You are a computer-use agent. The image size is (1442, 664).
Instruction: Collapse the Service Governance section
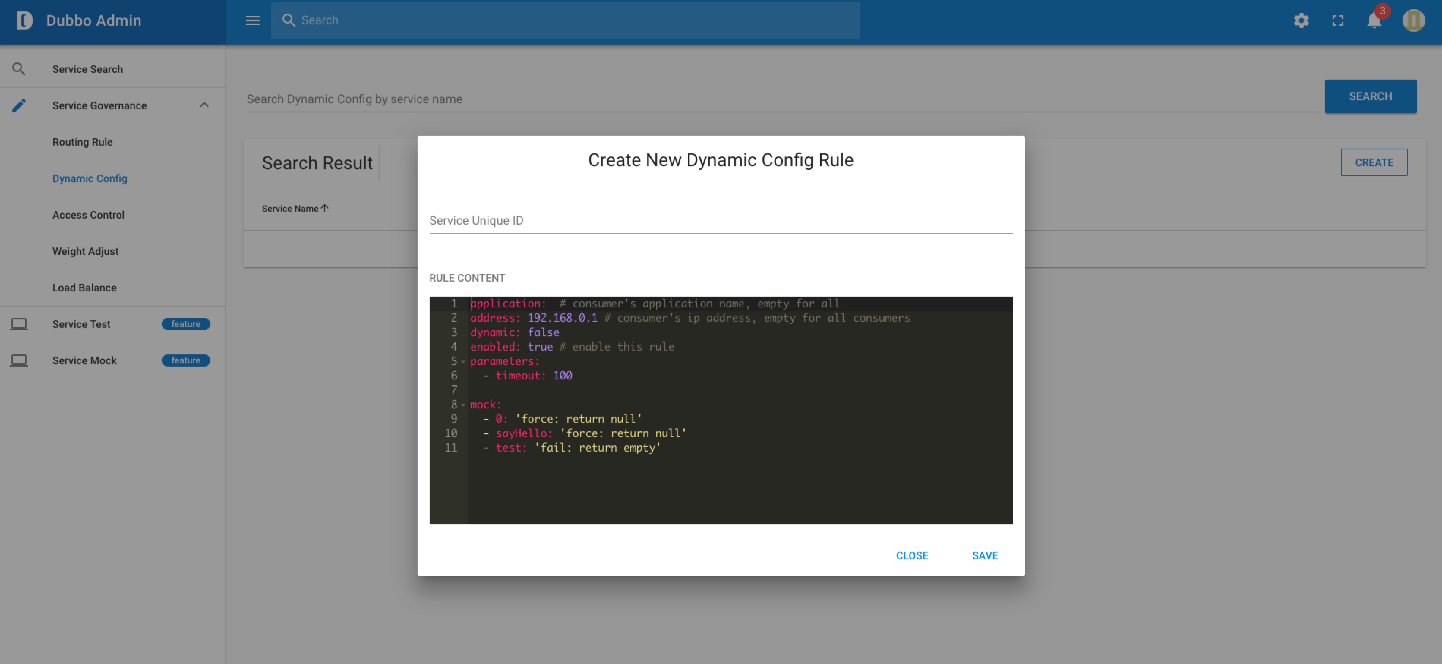tap(204, 105)
